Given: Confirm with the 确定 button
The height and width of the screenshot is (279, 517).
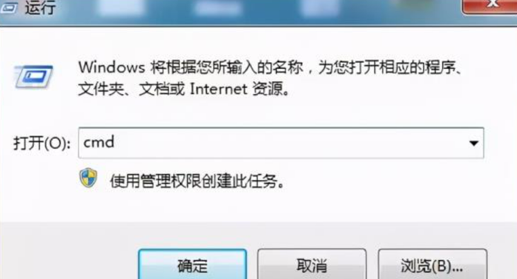Looking at the screenshot, I should click(x=193, y=265).
